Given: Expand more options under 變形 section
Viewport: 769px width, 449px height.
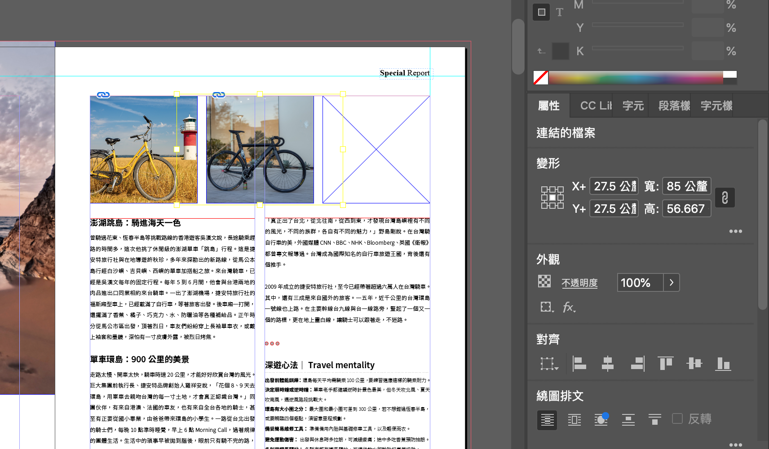Looking at the screenshot, I should click(735, 231).
